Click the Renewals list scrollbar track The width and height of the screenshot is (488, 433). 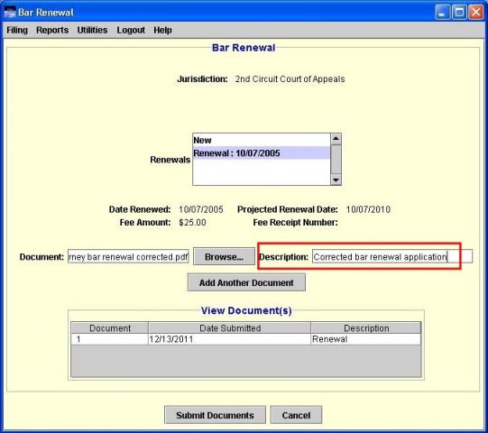[x=336, y=160]
